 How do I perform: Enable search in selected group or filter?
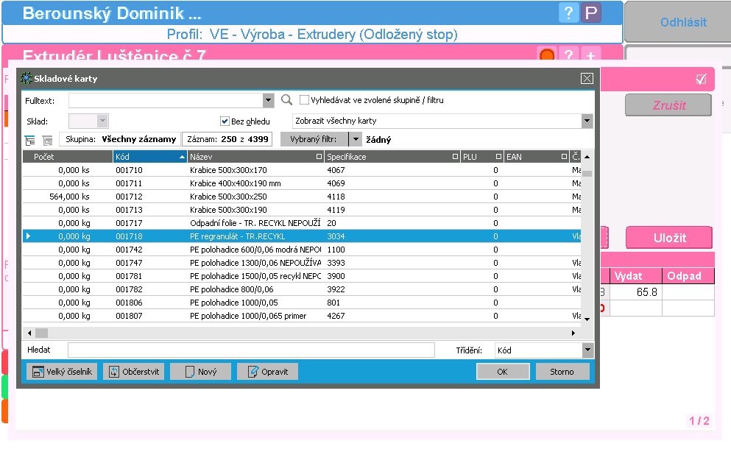[x=304, y=100]
